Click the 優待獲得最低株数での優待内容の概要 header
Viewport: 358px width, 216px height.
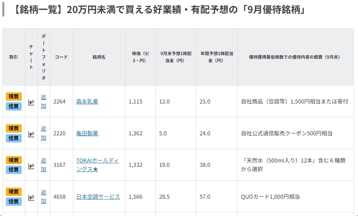[x=295, y=57]
